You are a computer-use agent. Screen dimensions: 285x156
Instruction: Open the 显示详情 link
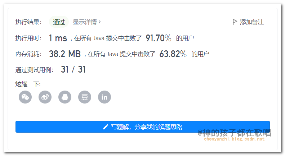(85, 22)
